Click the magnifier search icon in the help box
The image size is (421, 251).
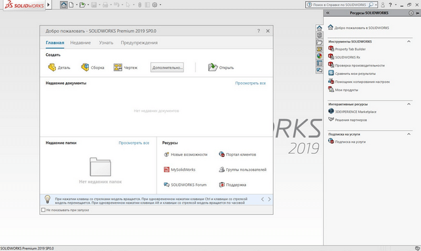tap(371, 5)
